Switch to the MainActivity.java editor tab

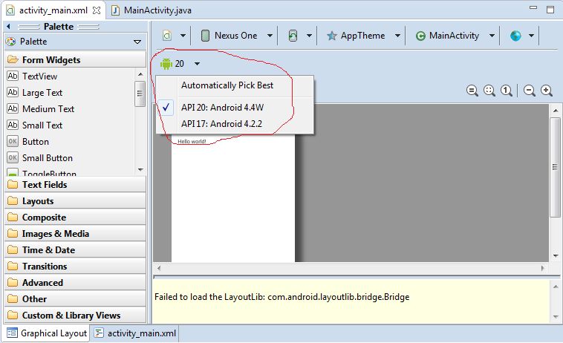point(152,10)
